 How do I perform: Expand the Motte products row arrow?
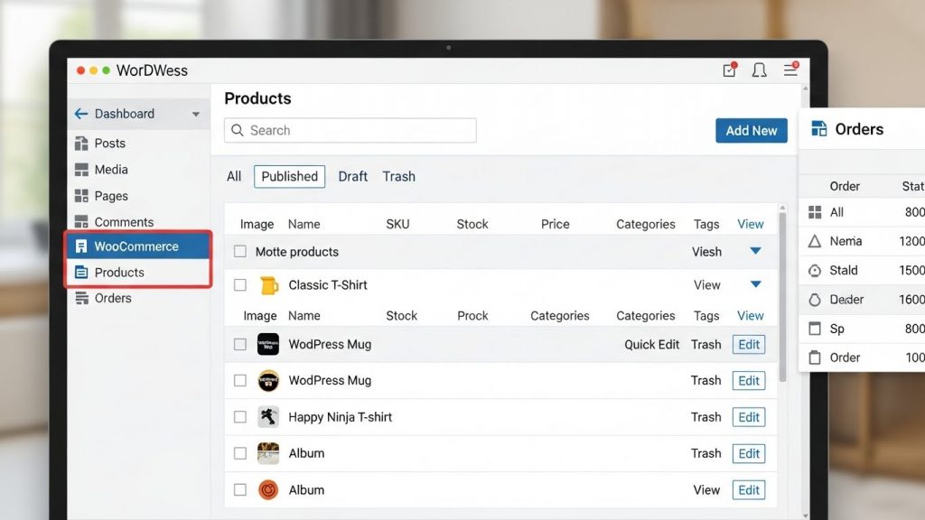755,251
